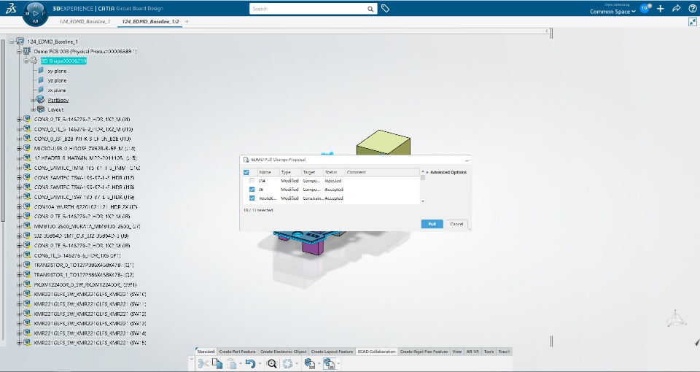Check the J14 row checkbox
Screen dimensions: 700x372
pos(252,181)
